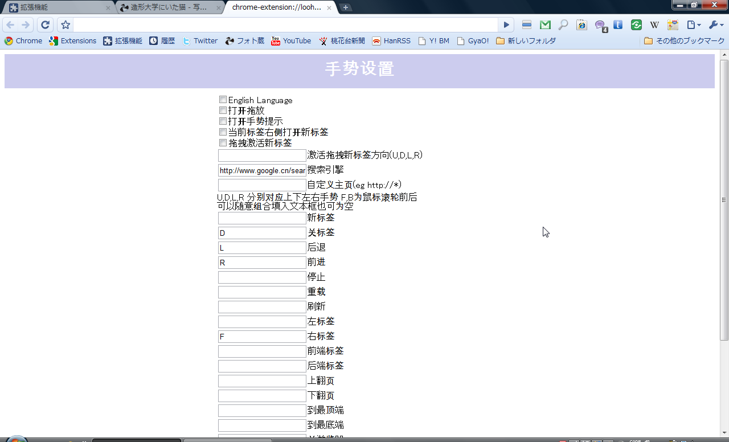The image size is (729, 442).
Task: Expand the 新しいフォルダ bookmark folder
Action: click(x=526, y=41)
